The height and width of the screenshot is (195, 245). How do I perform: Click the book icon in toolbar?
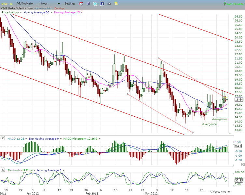coord(88,4)
